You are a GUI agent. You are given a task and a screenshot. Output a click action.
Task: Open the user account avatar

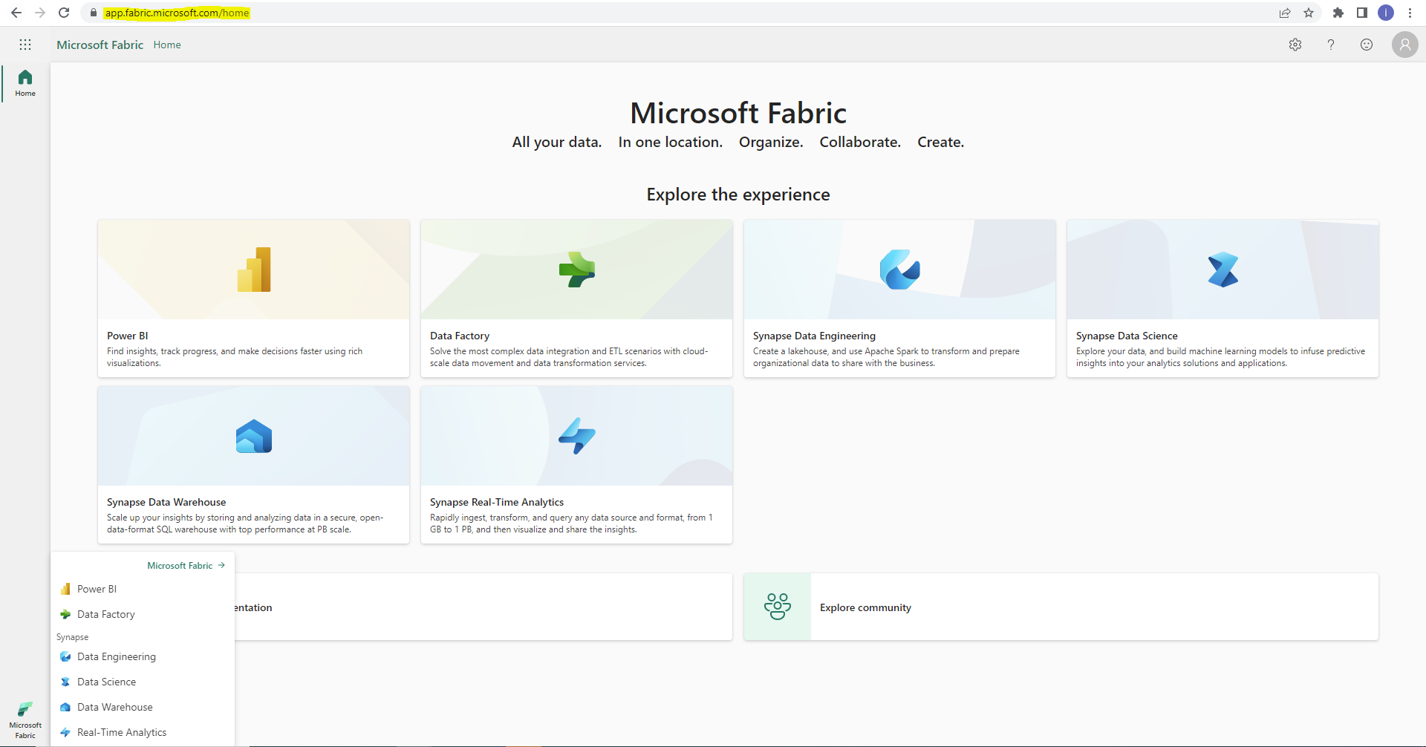pos(1404,45)
